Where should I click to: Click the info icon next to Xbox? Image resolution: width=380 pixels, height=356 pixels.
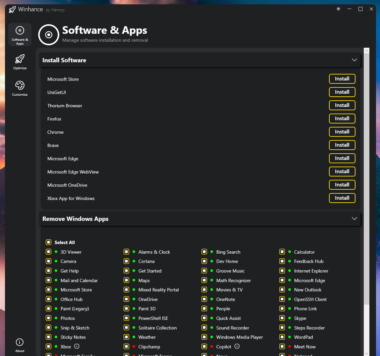pos(77,346)
